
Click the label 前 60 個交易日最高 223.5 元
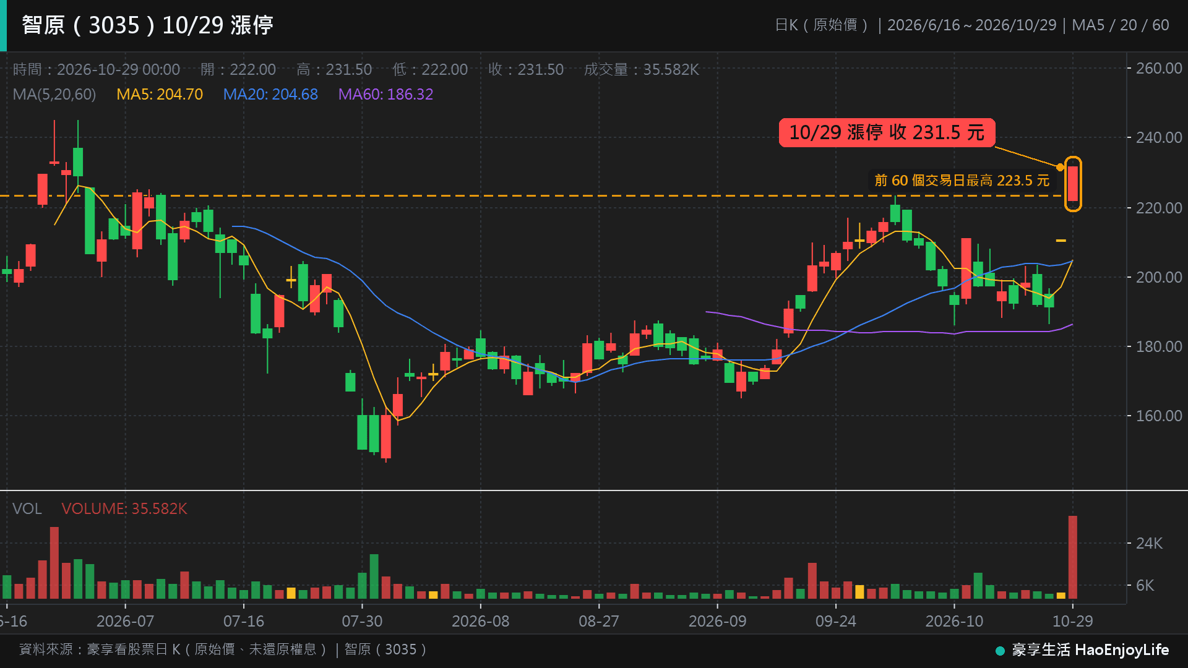click(x=962, y=180)
